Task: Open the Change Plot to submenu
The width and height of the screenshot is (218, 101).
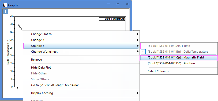Action: coord(81,34)
